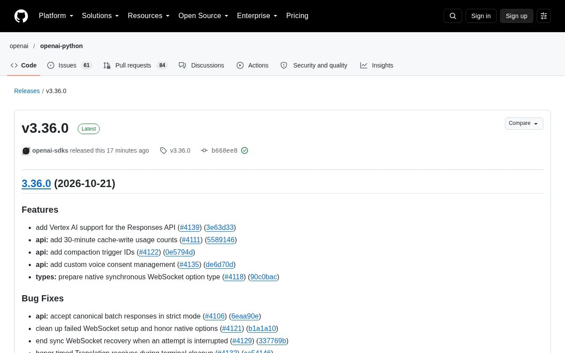Viewport: 565px width, 353px height.
Task: Open the appearance settings icon button
Action: point(544,16)
